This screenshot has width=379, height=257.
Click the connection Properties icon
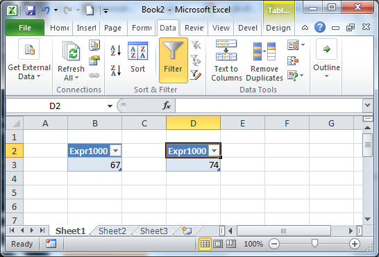(x=94, y=60)
